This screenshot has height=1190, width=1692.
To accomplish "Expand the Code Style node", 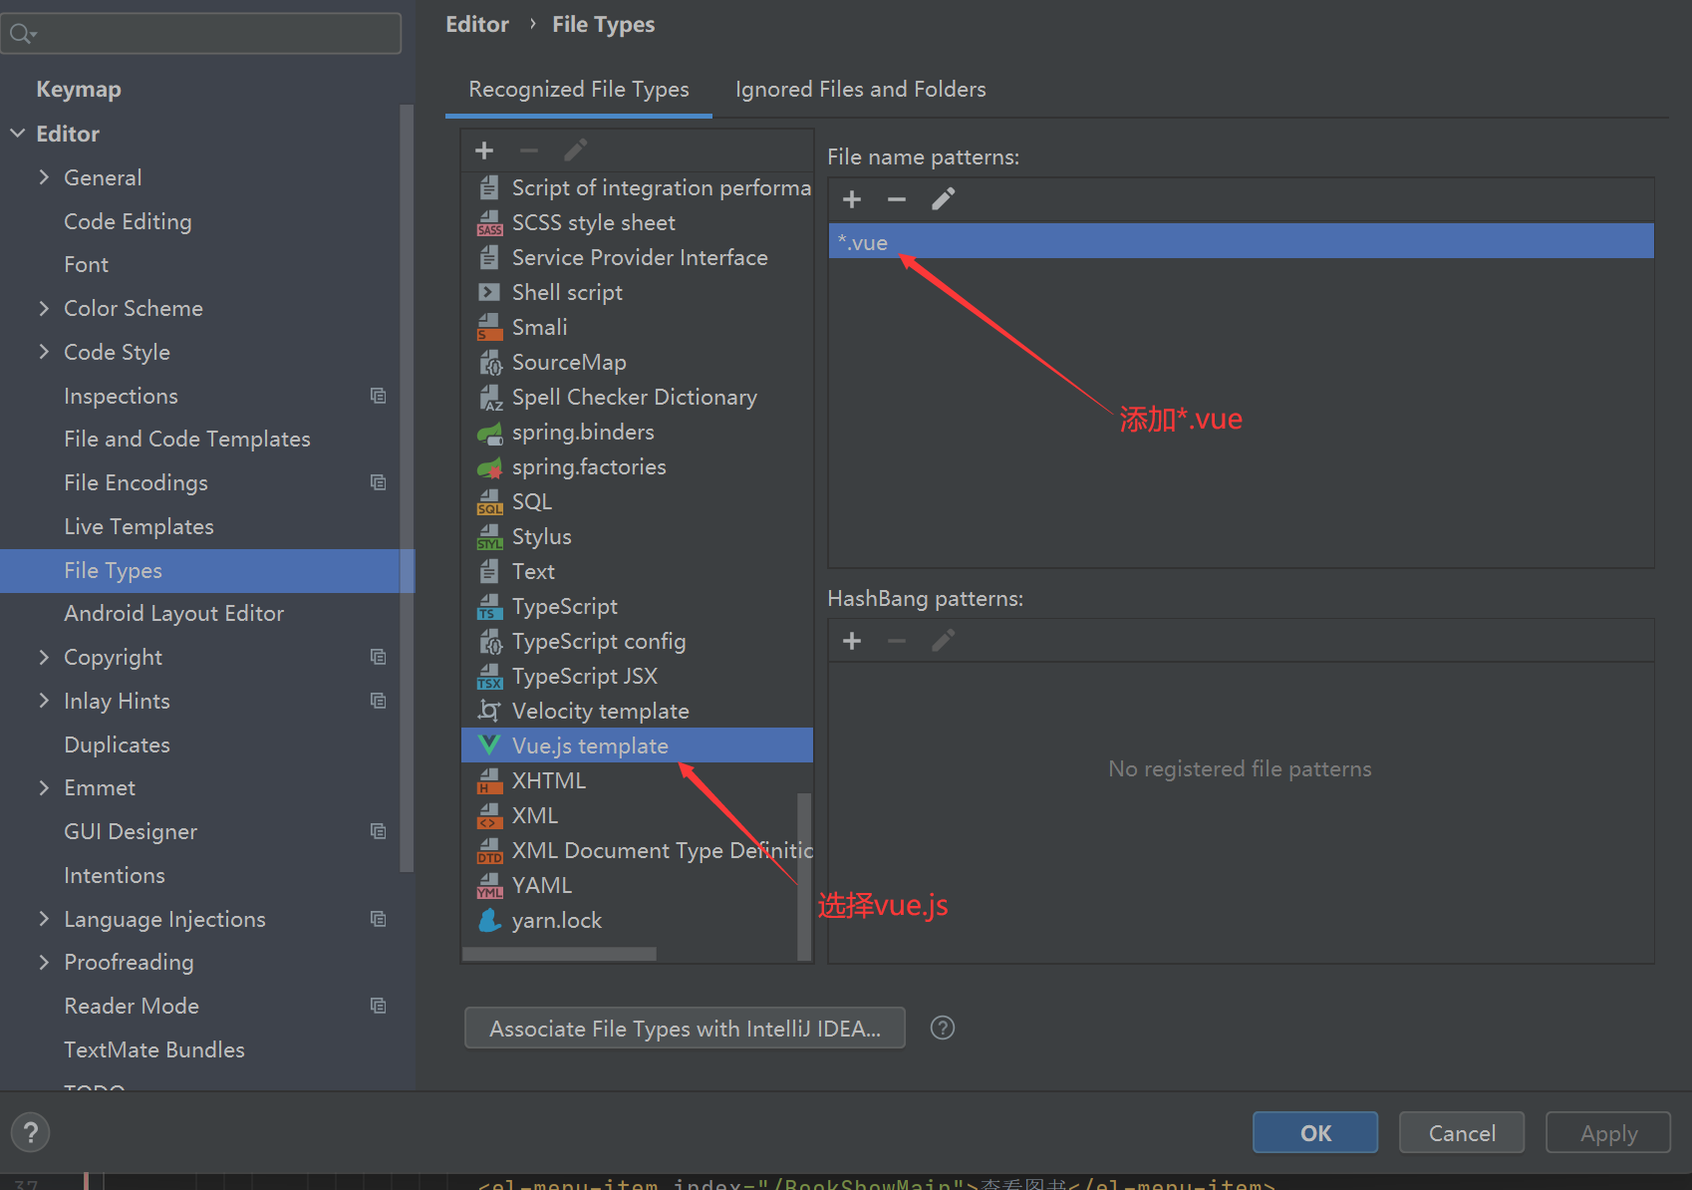I will 44,352.
